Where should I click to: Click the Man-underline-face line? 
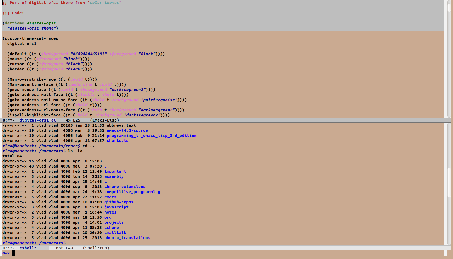coord(66,84)
